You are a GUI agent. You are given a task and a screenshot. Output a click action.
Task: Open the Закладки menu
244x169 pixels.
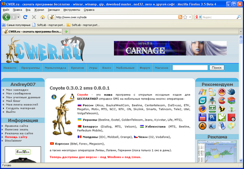pyautogui.click(x=54, y=10)
